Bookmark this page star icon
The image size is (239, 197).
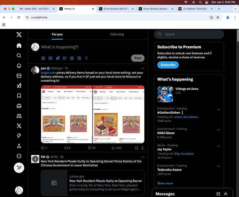[x=218, y=17]
